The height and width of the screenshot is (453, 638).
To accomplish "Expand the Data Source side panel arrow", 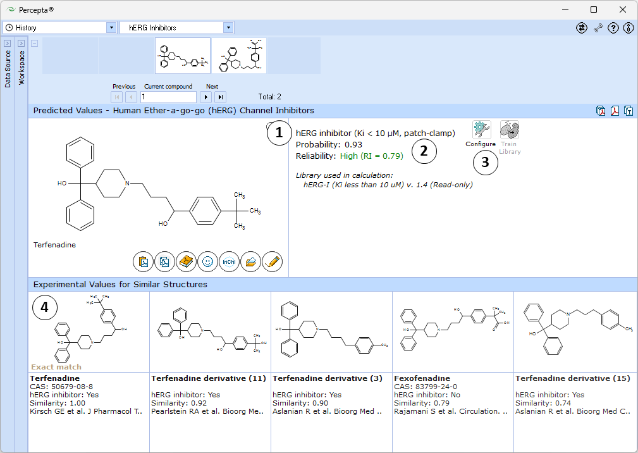I will (x=8, y=43).
